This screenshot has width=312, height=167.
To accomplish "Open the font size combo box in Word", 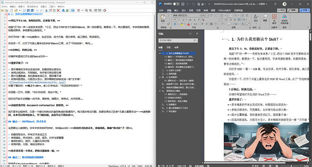I will point(205,15).
